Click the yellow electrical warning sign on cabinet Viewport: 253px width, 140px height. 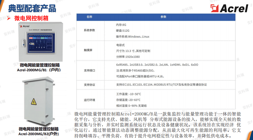click(34, 102)
